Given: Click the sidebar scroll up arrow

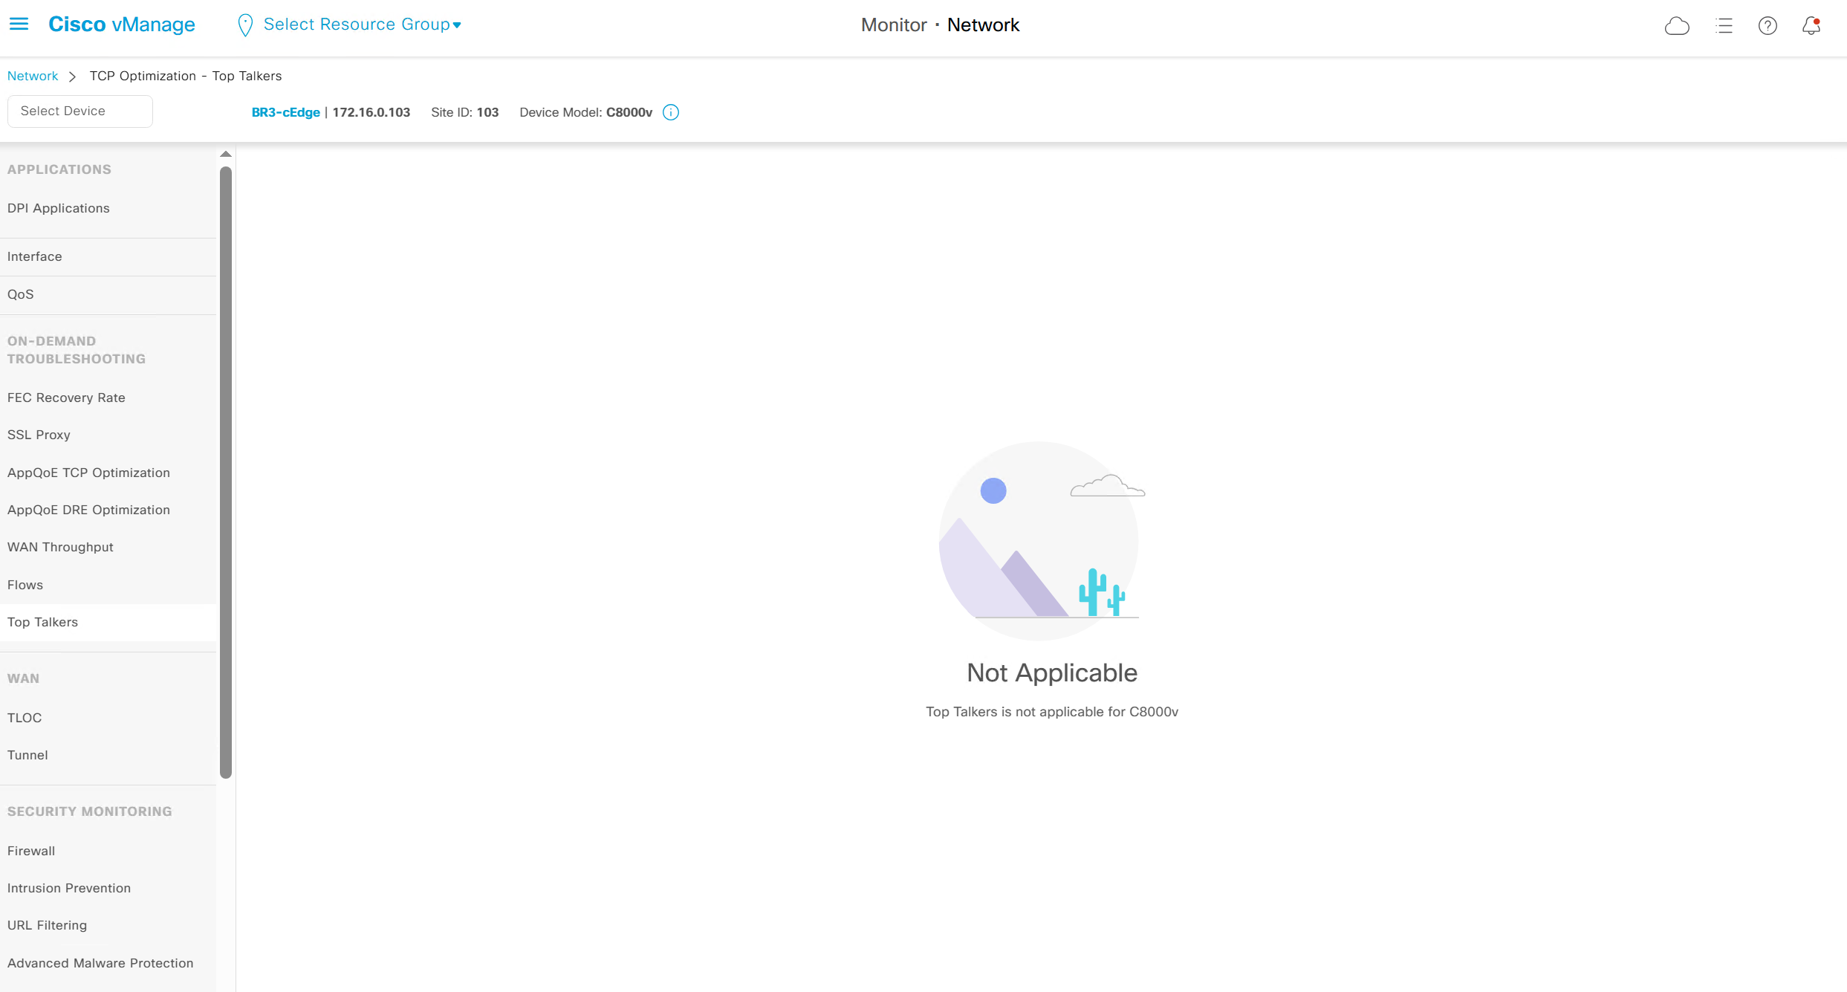Looking at the screenshot, I should click(226, 155).
